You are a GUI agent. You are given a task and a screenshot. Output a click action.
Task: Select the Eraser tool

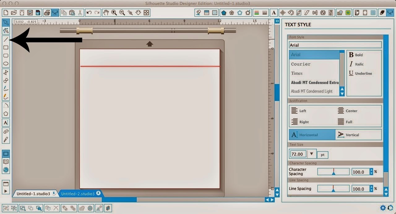tap(6, 131)
